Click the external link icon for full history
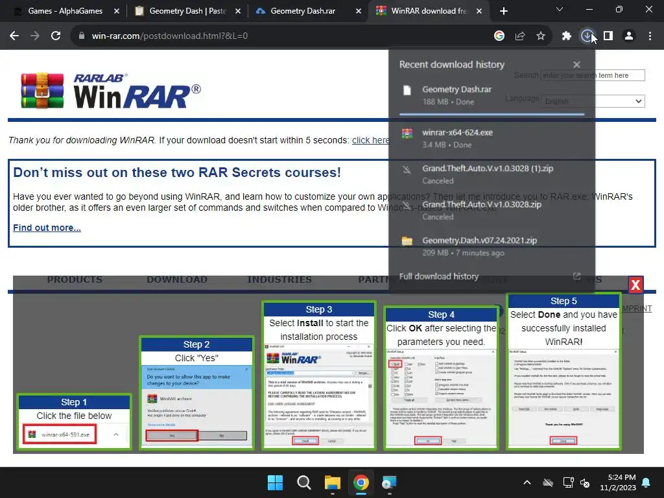 [576, 276]
